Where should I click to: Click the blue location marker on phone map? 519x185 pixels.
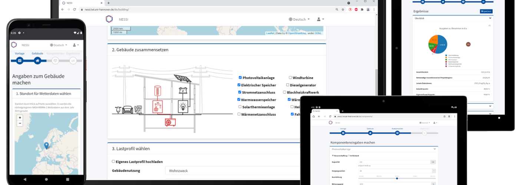click(46, 145)
